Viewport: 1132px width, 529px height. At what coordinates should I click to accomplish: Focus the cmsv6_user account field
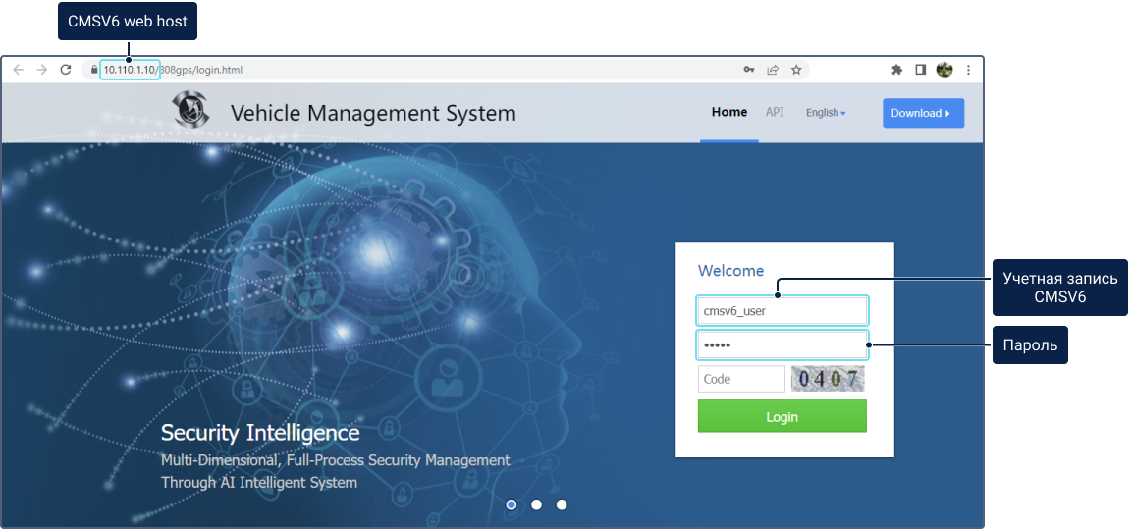coord(782,311)
